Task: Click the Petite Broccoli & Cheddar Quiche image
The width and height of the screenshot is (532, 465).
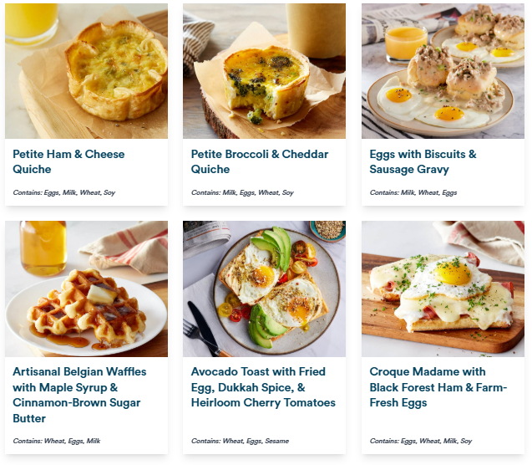Action: pos(264,71)
